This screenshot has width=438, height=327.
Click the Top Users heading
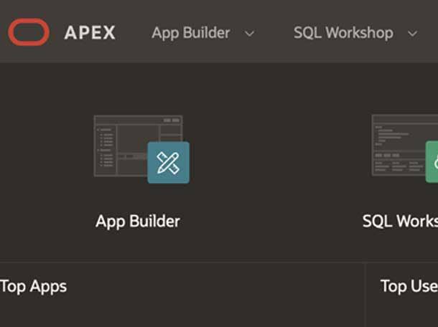(409, 286)
